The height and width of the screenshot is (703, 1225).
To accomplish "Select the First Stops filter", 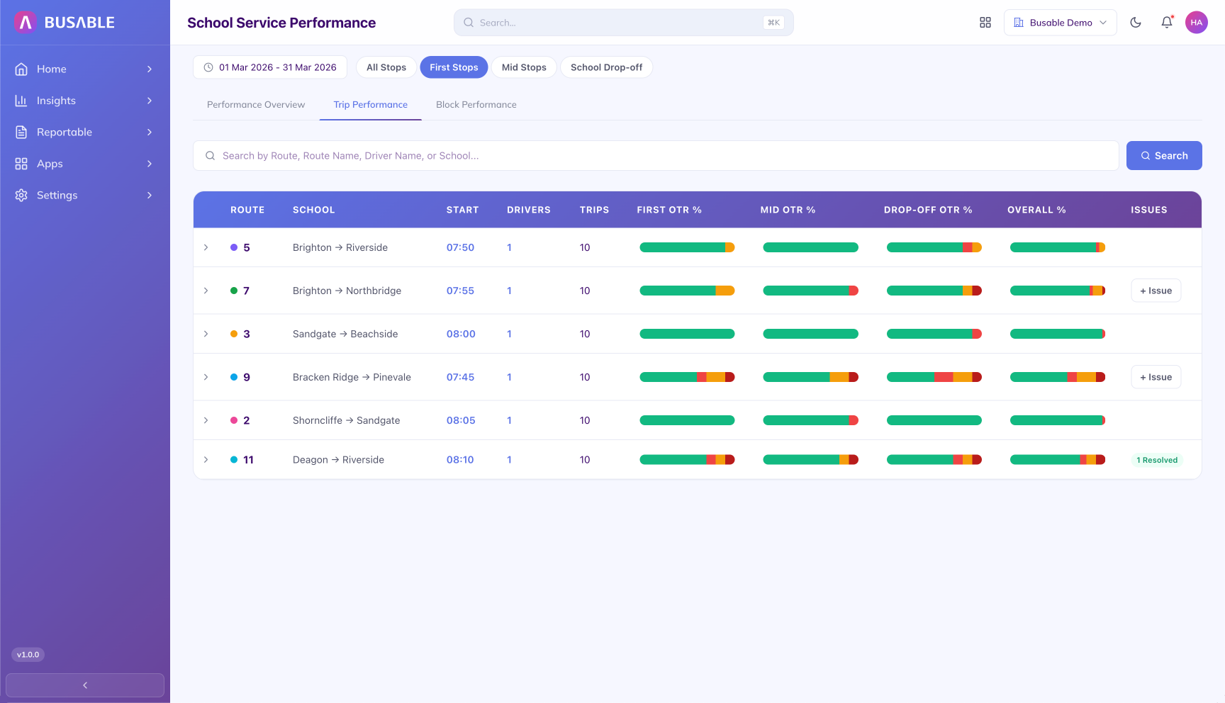I will [454, 67].
